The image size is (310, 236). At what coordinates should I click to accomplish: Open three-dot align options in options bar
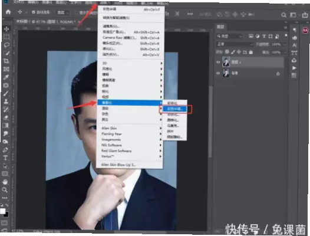[x=190, y=14]
